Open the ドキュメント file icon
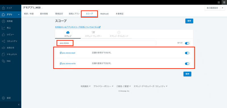Image resolution: width=227 pixels, height=108 pixels. tap(4, 54)
